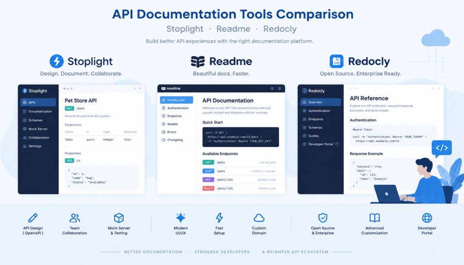
Task: Click 'Create a new pet' description
Action: [264, 171]
